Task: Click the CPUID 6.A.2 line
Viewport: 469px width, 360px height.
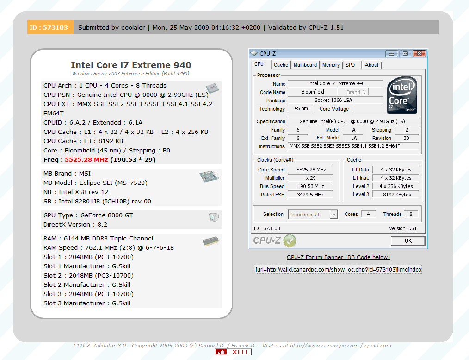Action: coord(93,122)
